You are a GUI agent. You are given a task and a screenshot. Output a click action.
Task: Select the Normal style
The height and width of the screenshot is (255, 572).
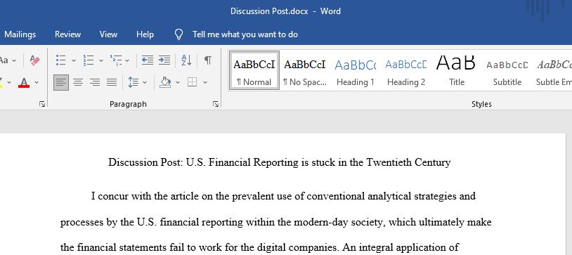click(254, 70)
